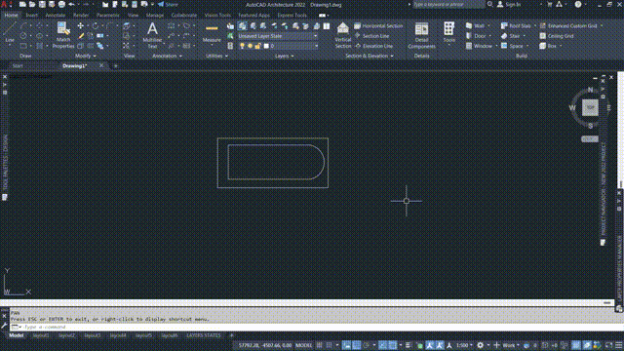Screen dimensions: 624x351
Task: Click the Tools icon in ribbon
Action: (x=449, y=32)
